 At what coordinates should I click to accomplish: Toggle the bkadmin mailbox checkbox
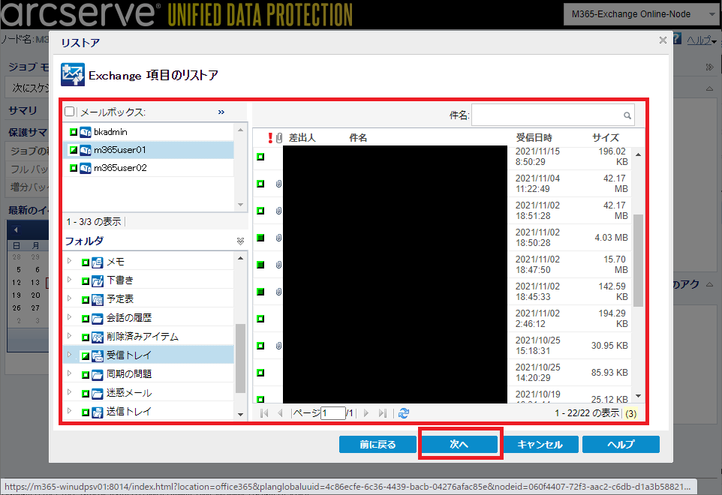(x=74, y=132)
